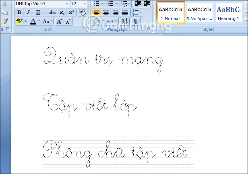Open the Clipboard dialog launcher

pyautogui.click(x=8, y=29)
